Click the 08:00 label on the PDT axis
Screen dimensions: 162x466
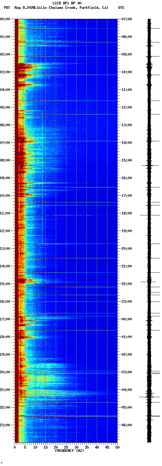pos(5,160)
